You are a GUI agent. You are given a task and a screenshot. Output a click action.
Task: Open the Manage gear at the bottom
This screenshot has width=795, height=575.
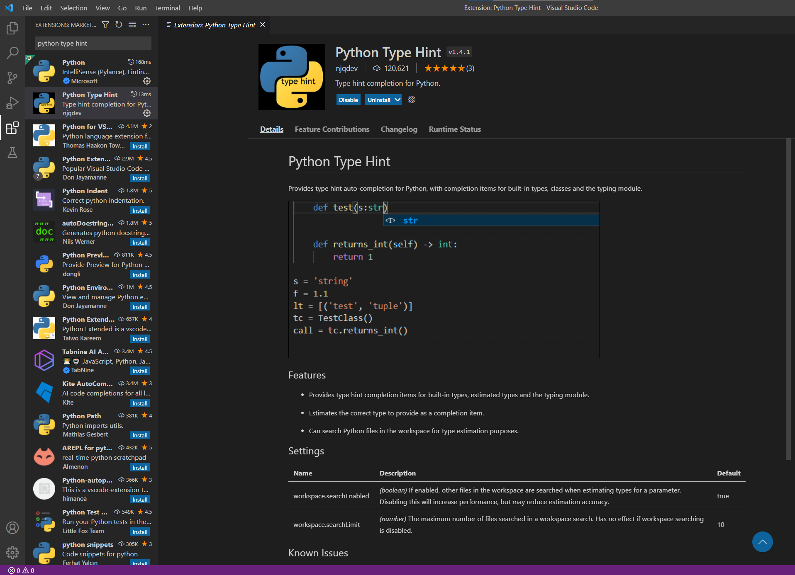point(12,553)
